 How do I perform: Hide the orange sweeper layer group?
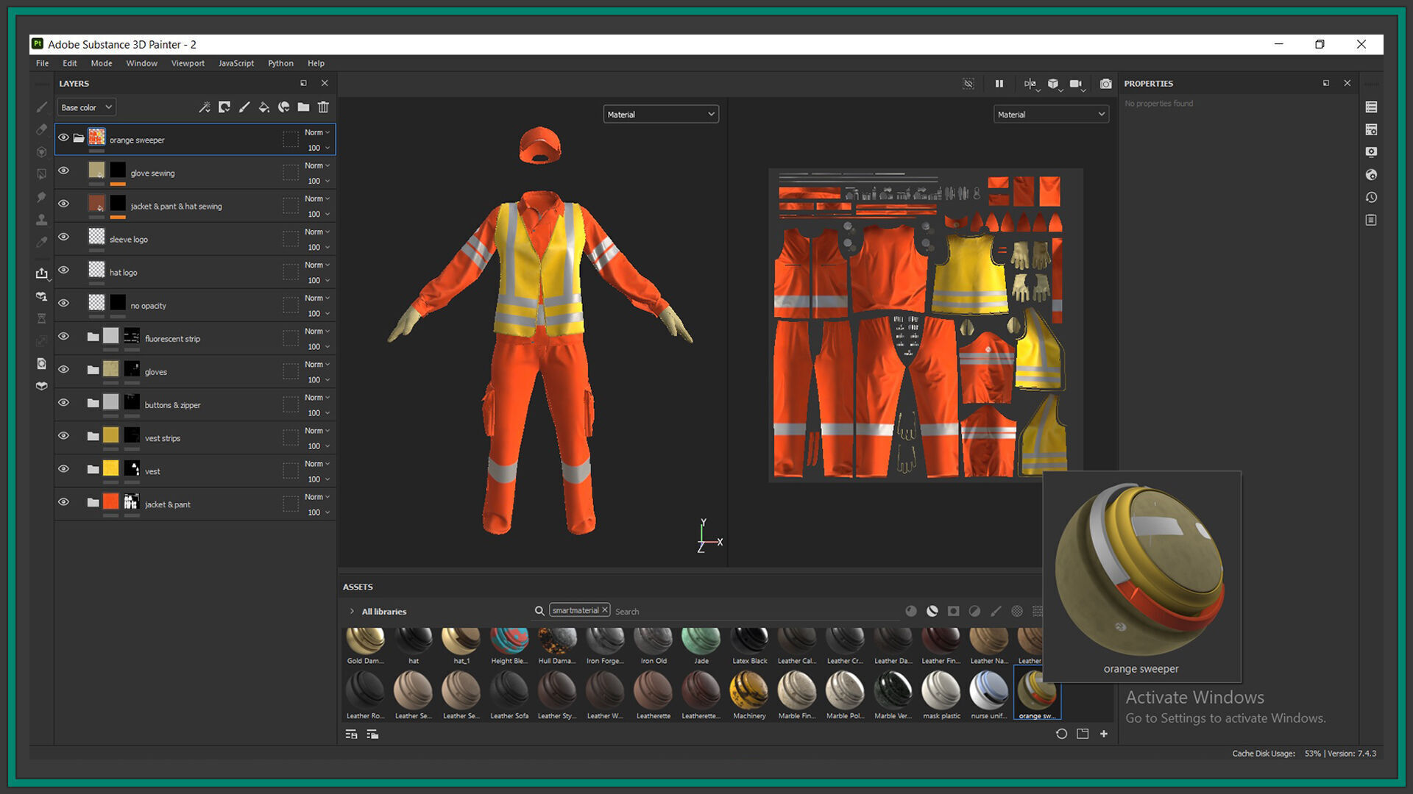pos(64,137)
